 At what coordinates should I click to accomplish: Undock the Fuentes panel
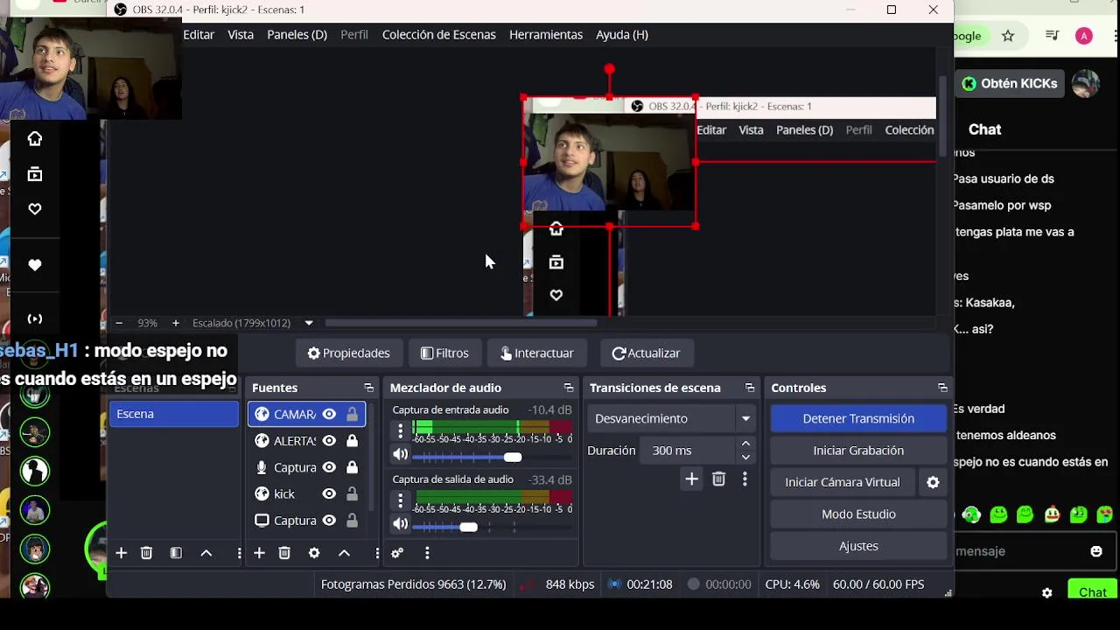click(368, 388)
